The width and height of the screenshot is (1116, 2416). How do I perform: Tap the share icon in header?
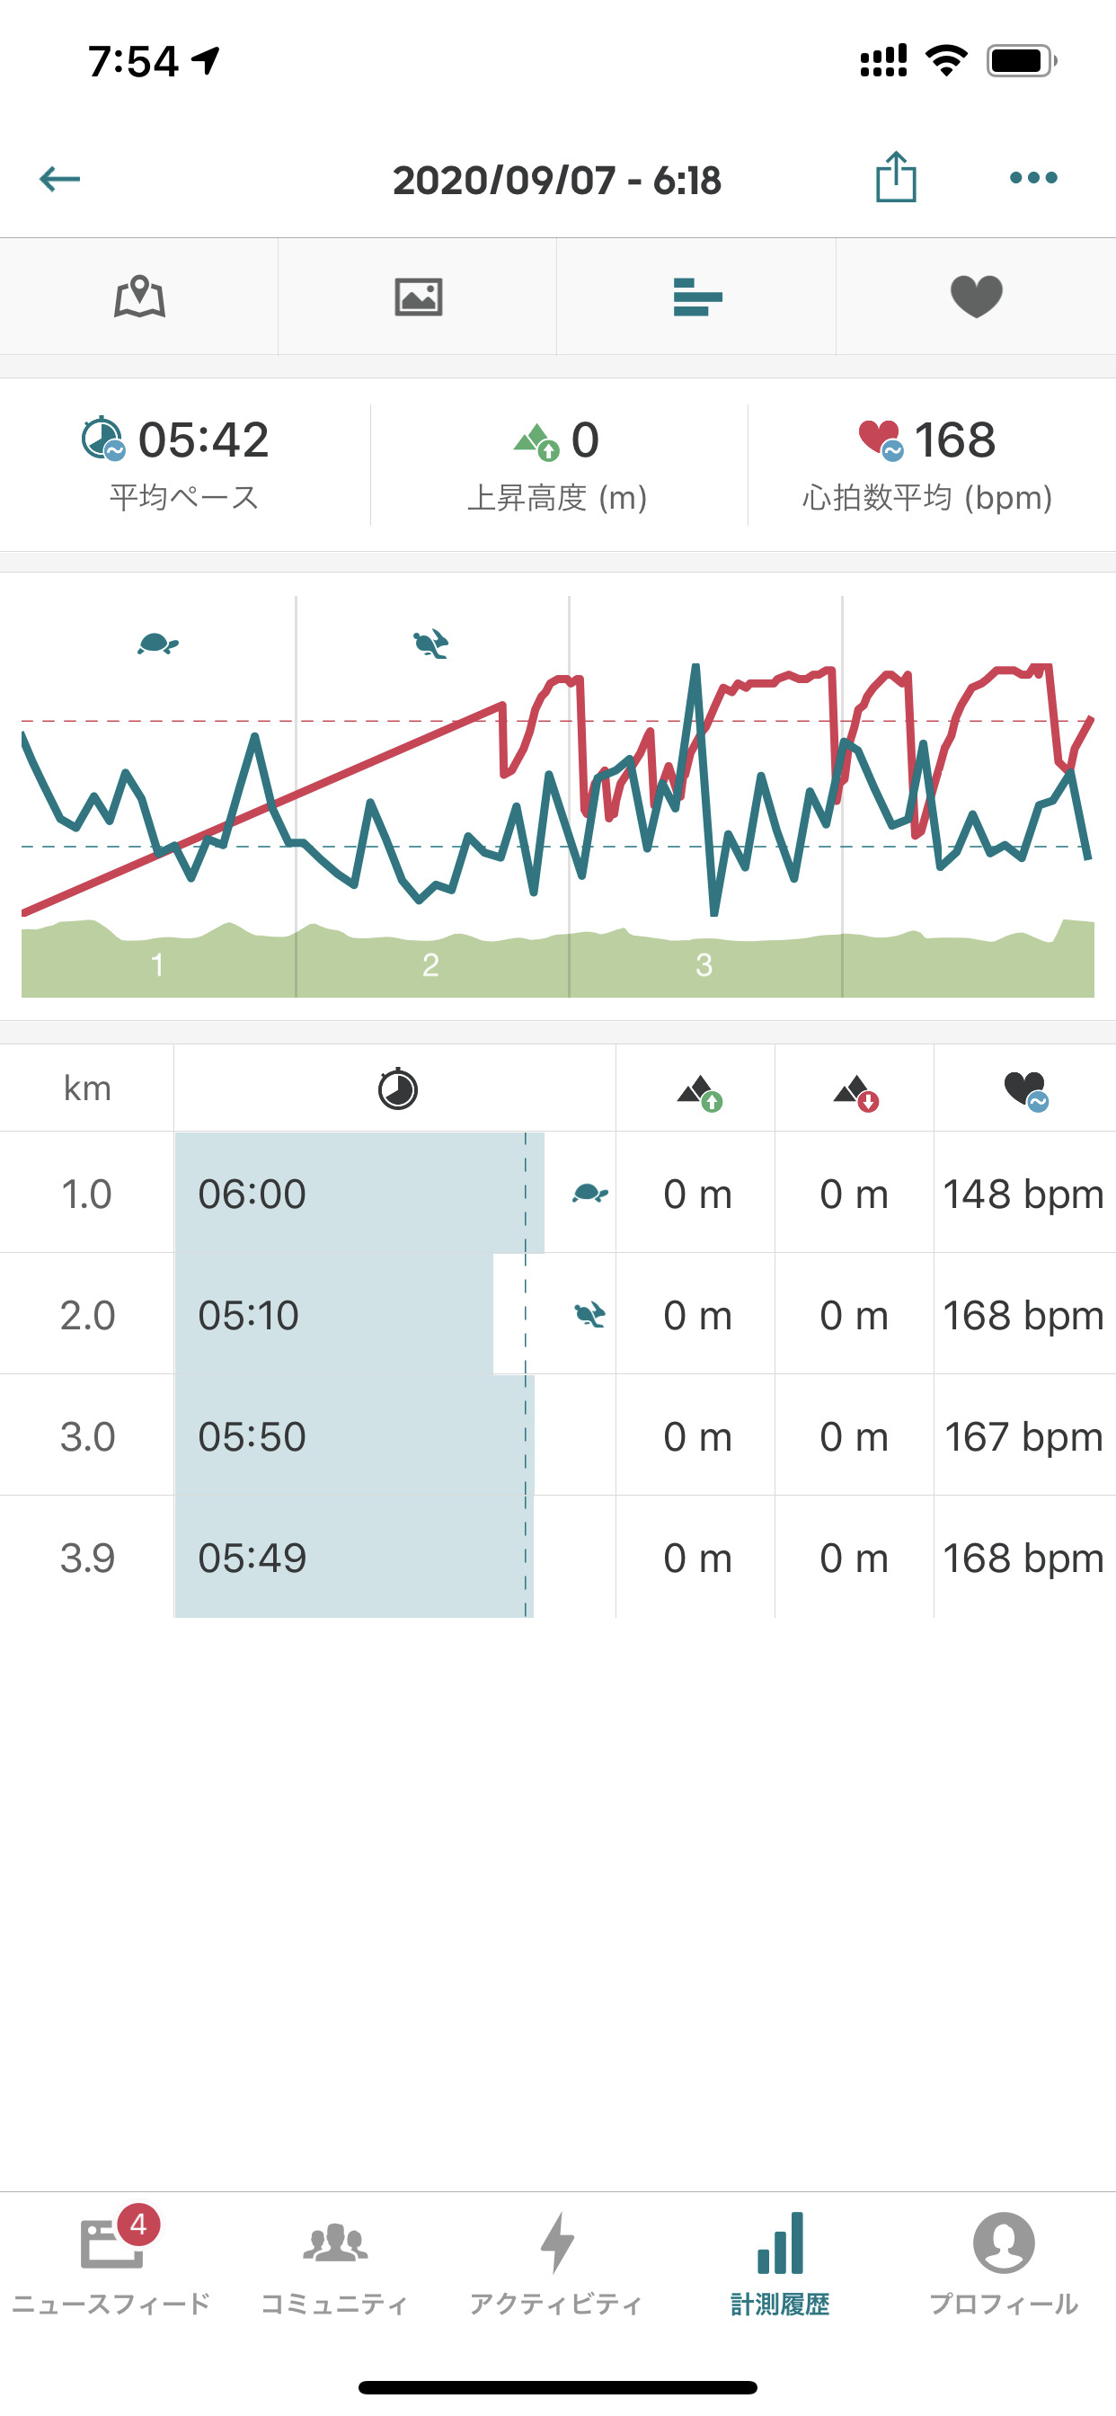[x=896, y=177]
